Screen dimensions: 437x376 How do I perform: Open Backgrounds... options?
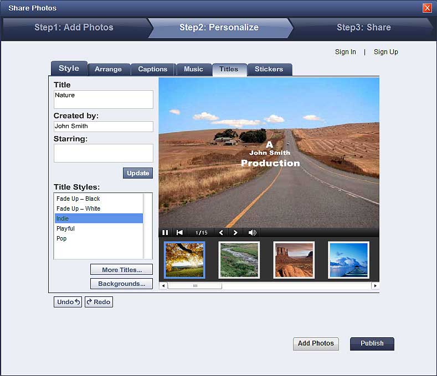coord(121,284)
